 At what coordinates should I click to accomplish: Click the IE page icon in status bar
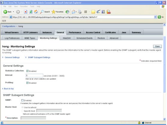coord(2,123)
